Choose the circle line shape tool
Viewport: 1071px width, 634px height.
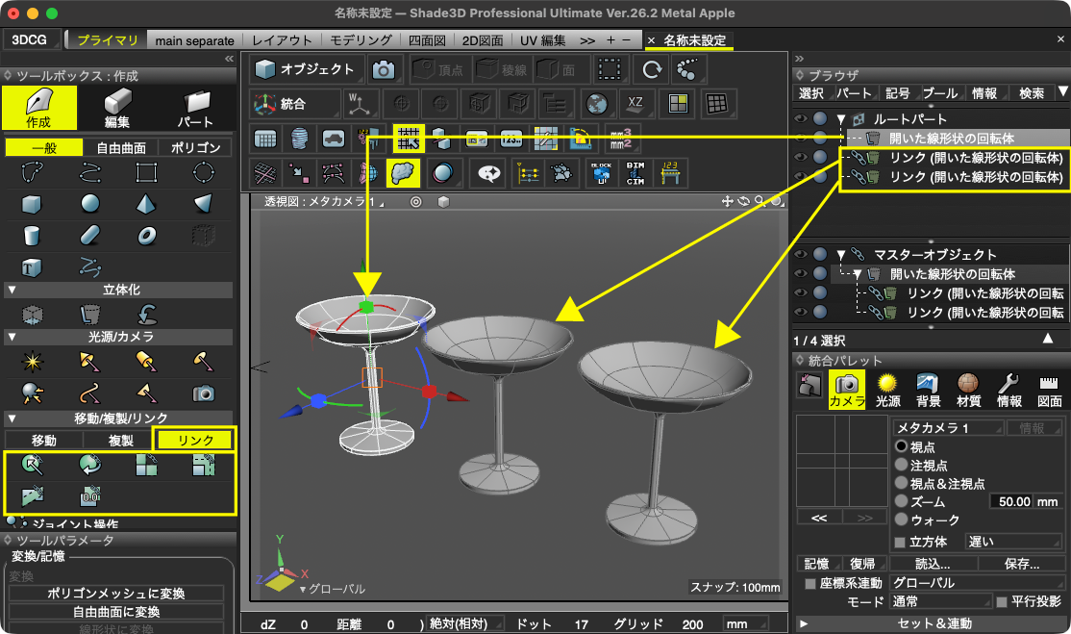click(204, 173)
